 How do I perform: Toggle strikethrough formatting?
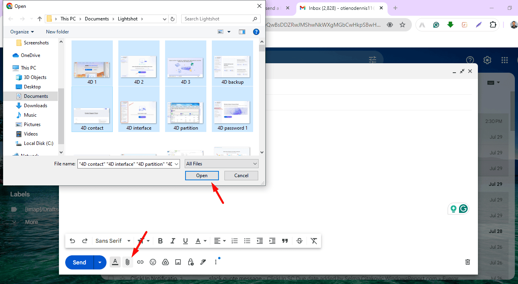[299, 241]
